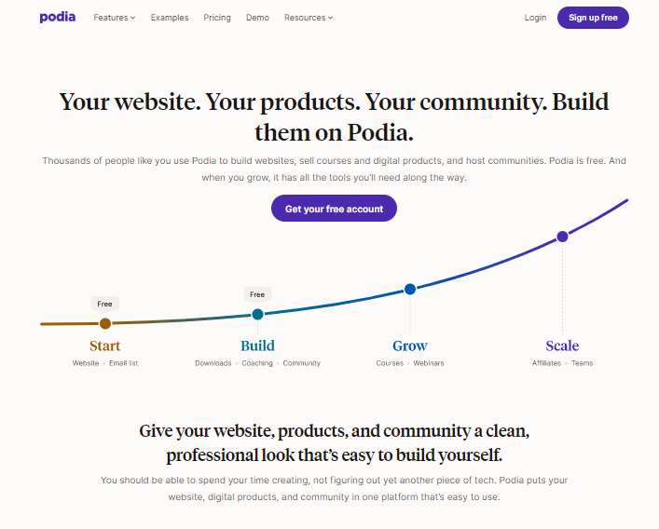
Task: Go to the Examples page
Action: click(x=170, y=18)
